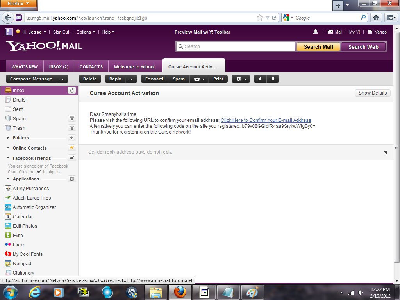
Task: Open the Calendar application
Action: 19,216
